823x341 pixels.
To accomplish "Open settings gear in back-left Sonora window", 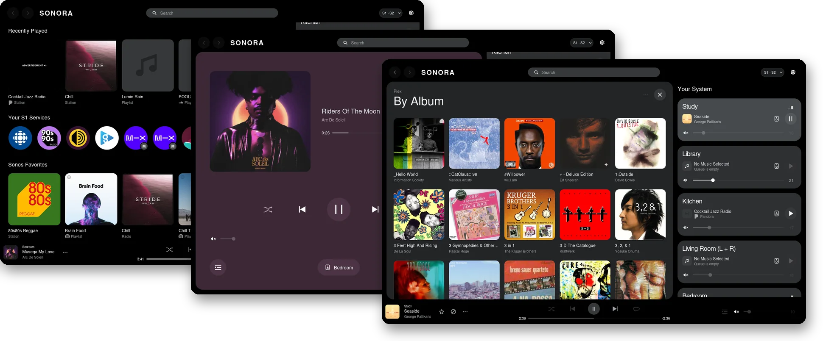I will click(x=411, y=13).
